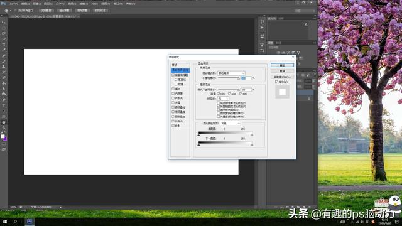Image resolution: width=402 pixels, height=226 pixels.
Task: Open the 图层 (Layer) menu
Action: [x=48, y=4]
